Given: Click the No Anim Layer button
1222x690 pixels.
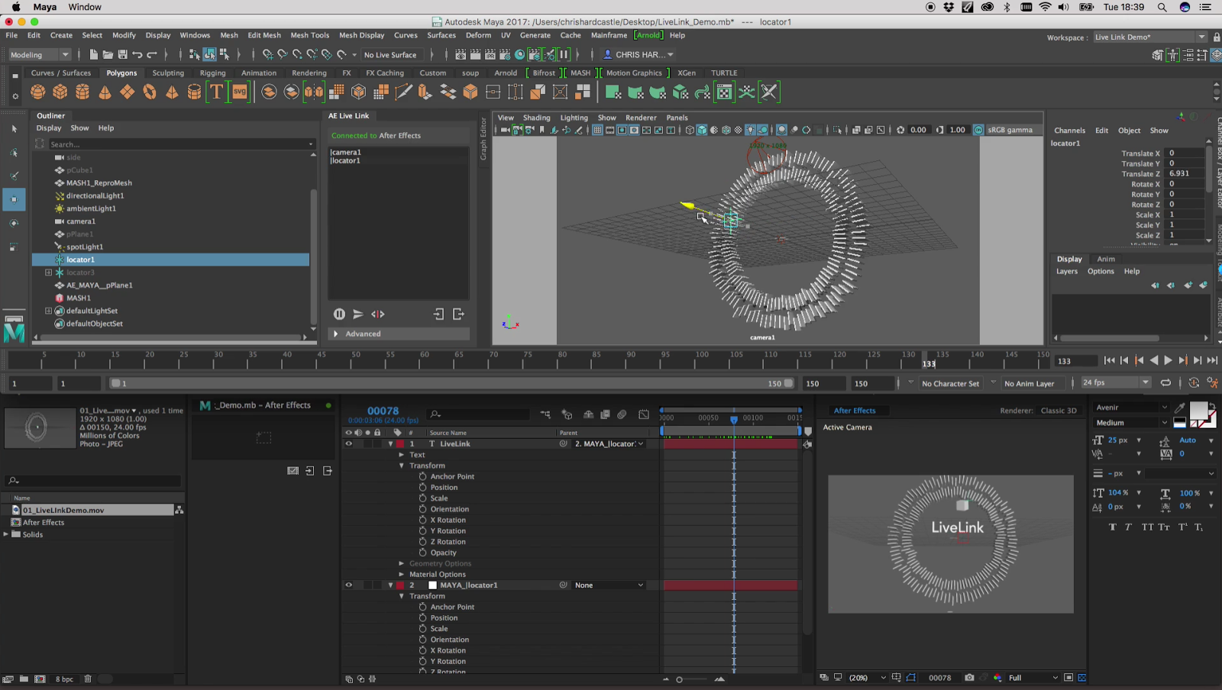Looking at the screenshot, I should 1029,383.
